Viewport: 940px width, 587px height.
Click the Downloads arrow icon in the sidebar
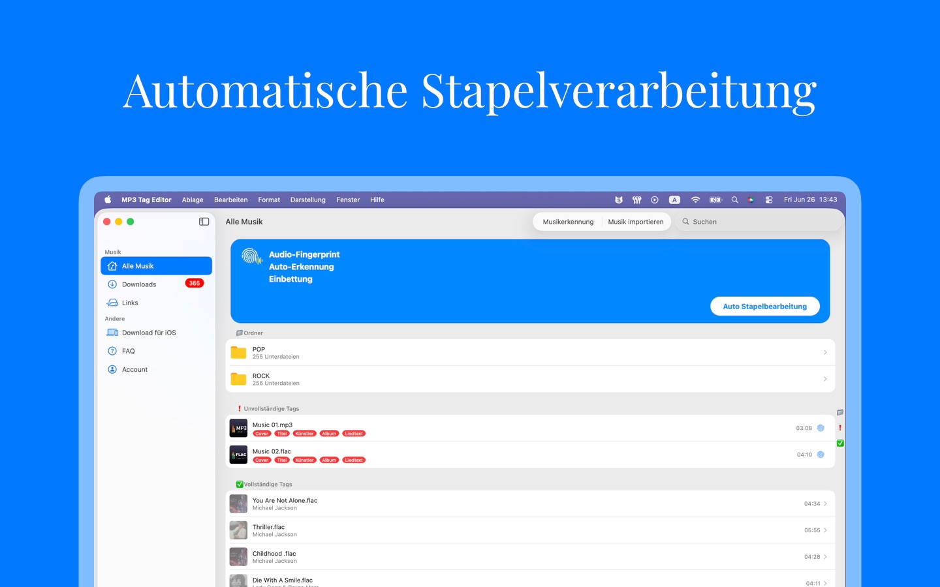point(112,284)
